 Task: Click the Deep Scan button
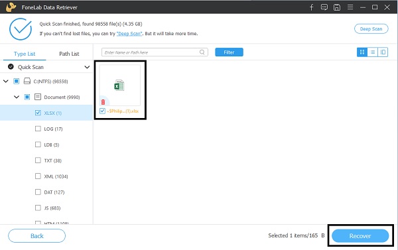[371, 29]
